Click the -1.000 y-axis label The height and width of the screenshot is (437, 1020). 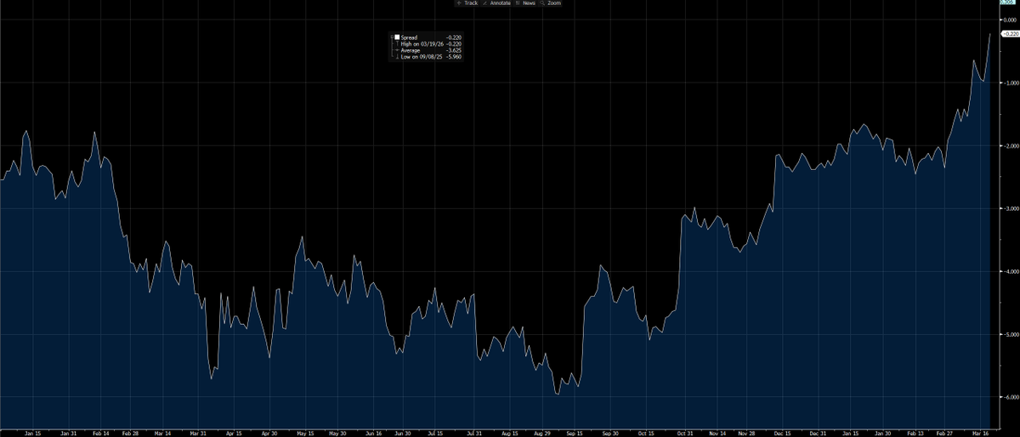tap(1010, 83)
